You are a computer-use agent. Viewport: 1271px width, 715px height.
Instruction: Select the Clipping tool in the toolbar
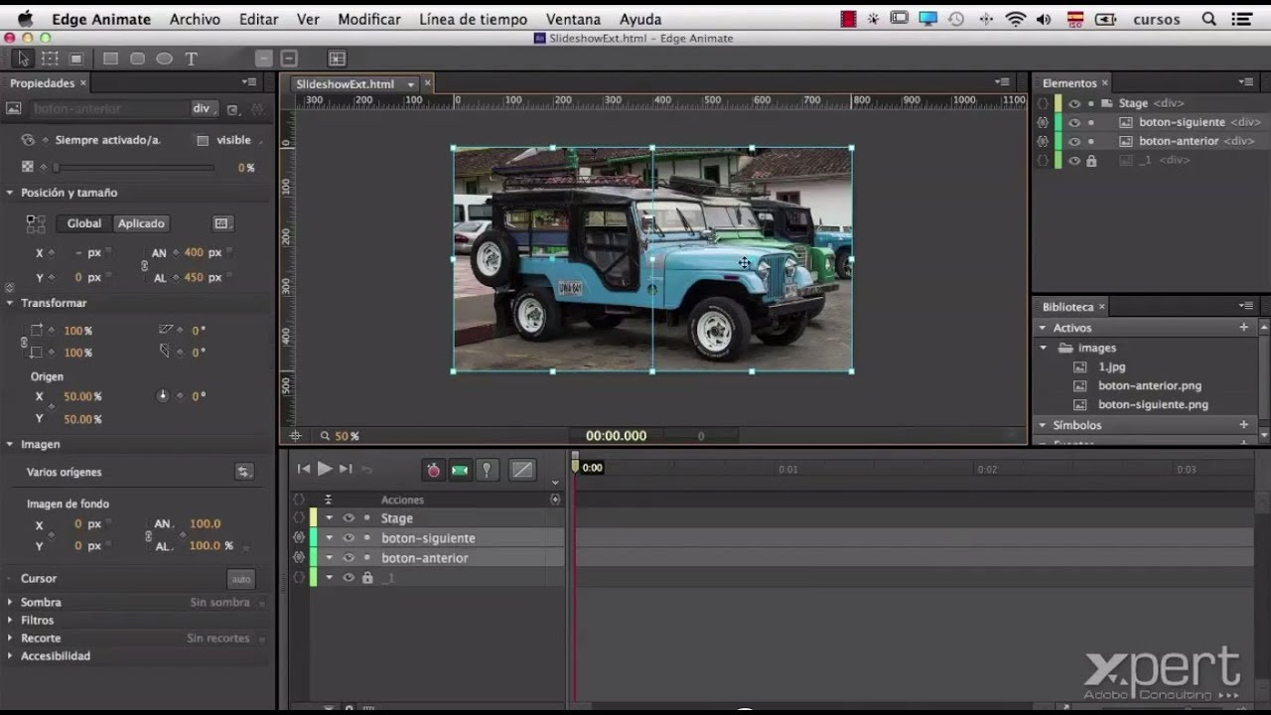click(76, 59)
